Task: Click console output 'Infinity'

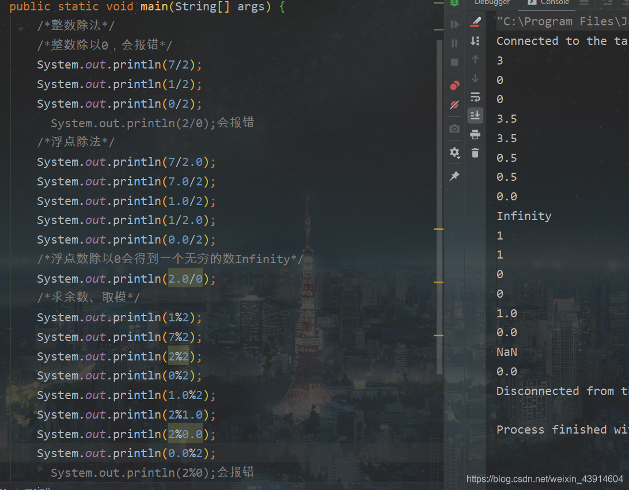Action: click(x=524, y=216)
